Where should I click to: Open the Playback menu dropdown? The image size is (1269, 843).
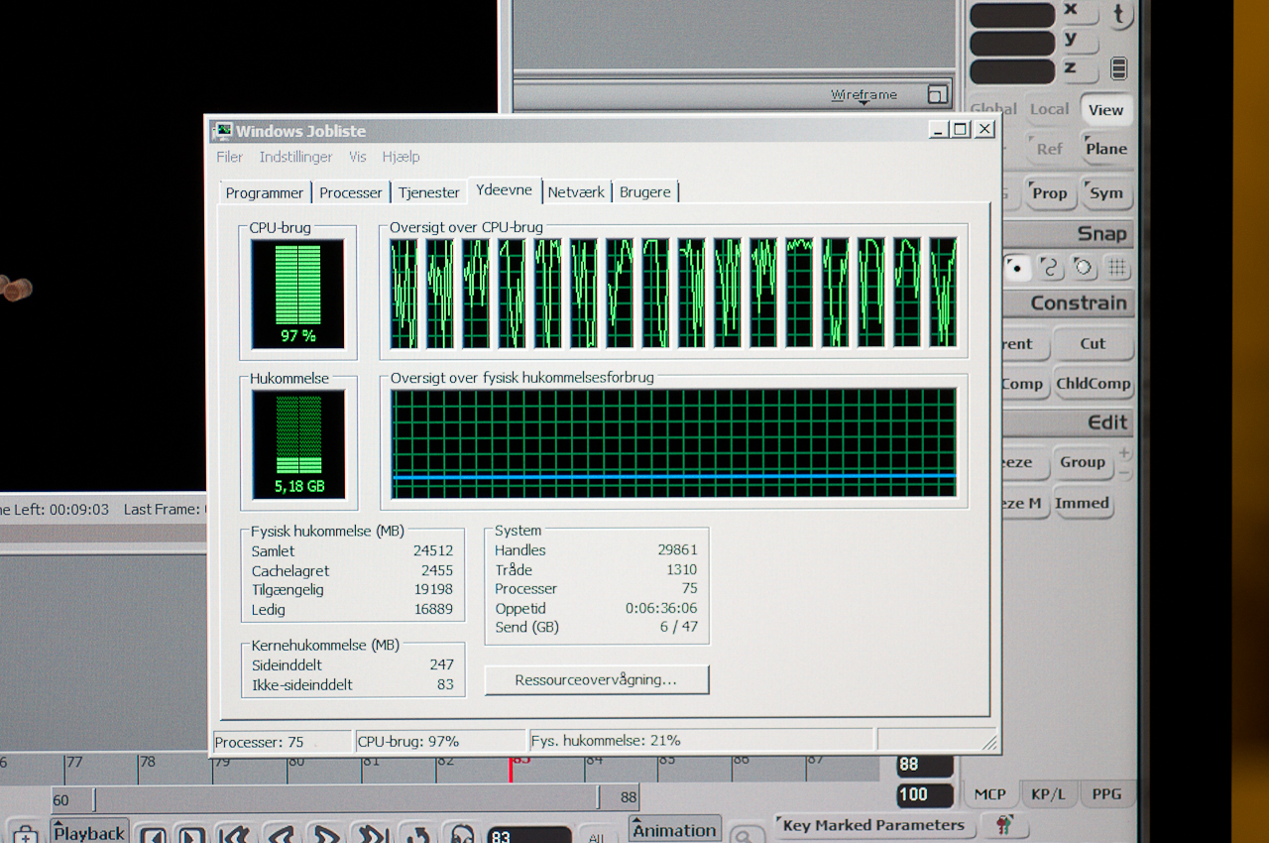pyautogui.click(x=90, y=831)
